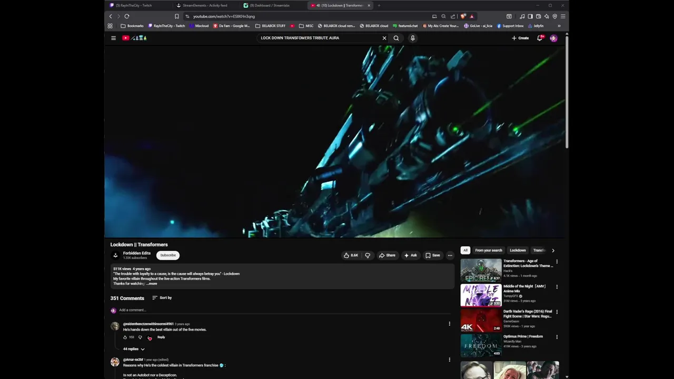674x379 pixels.
Task: Click the video player to pause
Action: click(334, 141)
